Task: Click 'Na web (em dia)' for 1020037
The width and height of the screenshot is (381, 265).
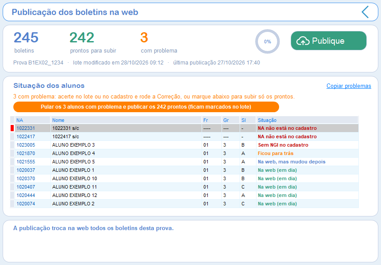Action: click(277, 170)
